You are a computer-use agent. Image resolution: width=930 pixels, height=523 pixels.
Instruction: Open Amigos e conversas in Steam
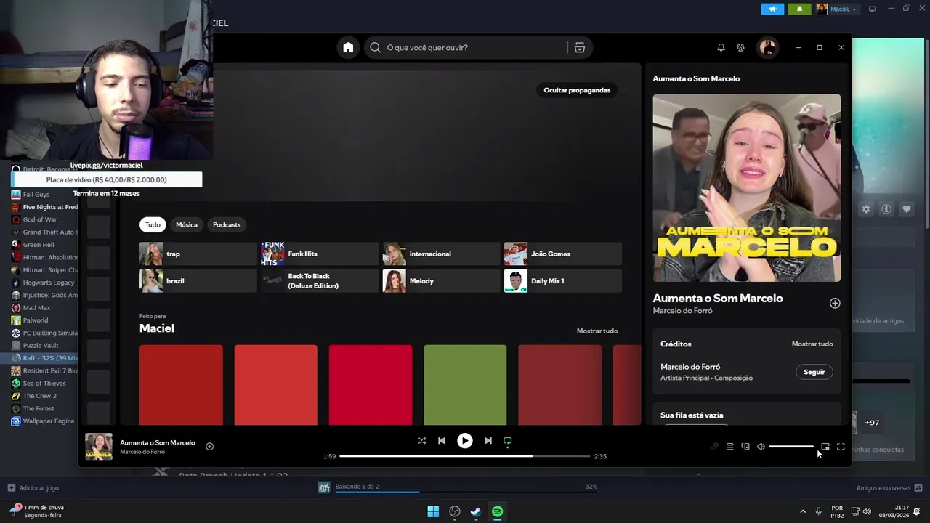(889, 487)
